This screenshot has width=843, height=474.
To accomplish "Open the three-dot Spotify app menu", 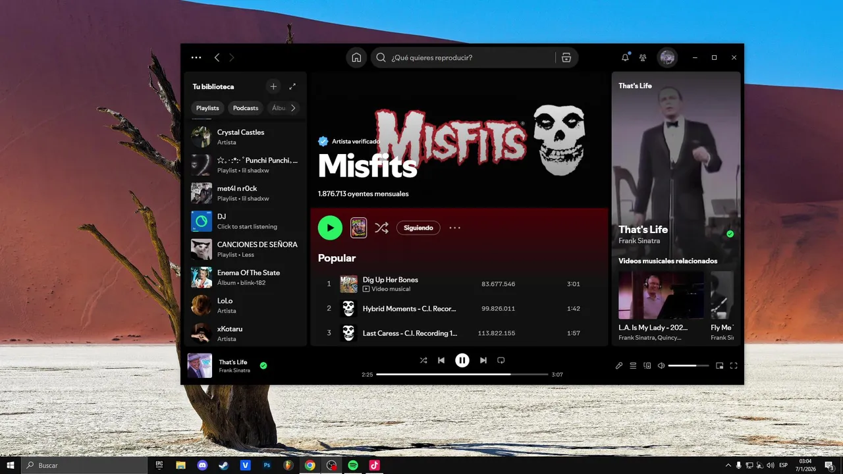I will click(196, 57).
